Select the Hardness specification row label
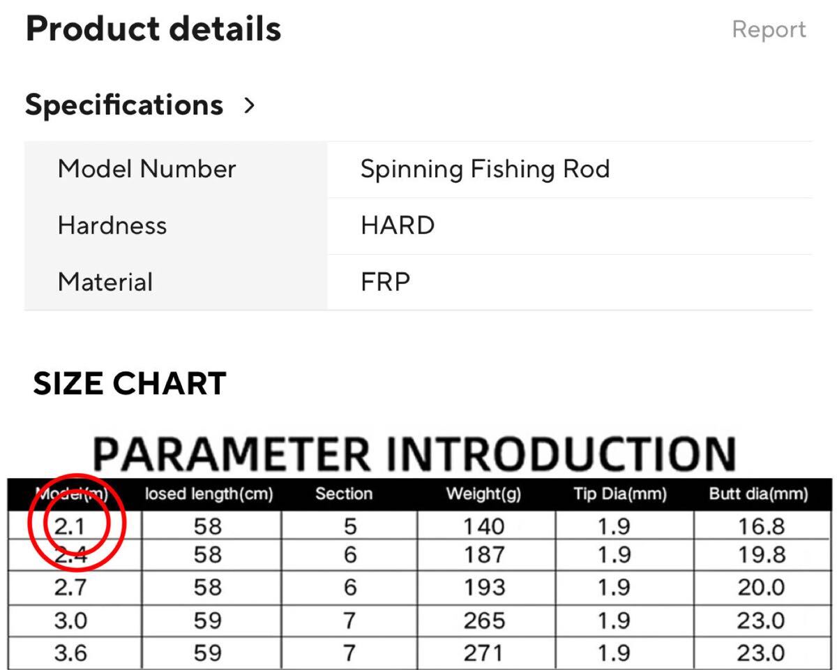Screen dimensions: 837x670 pos(112,225)
